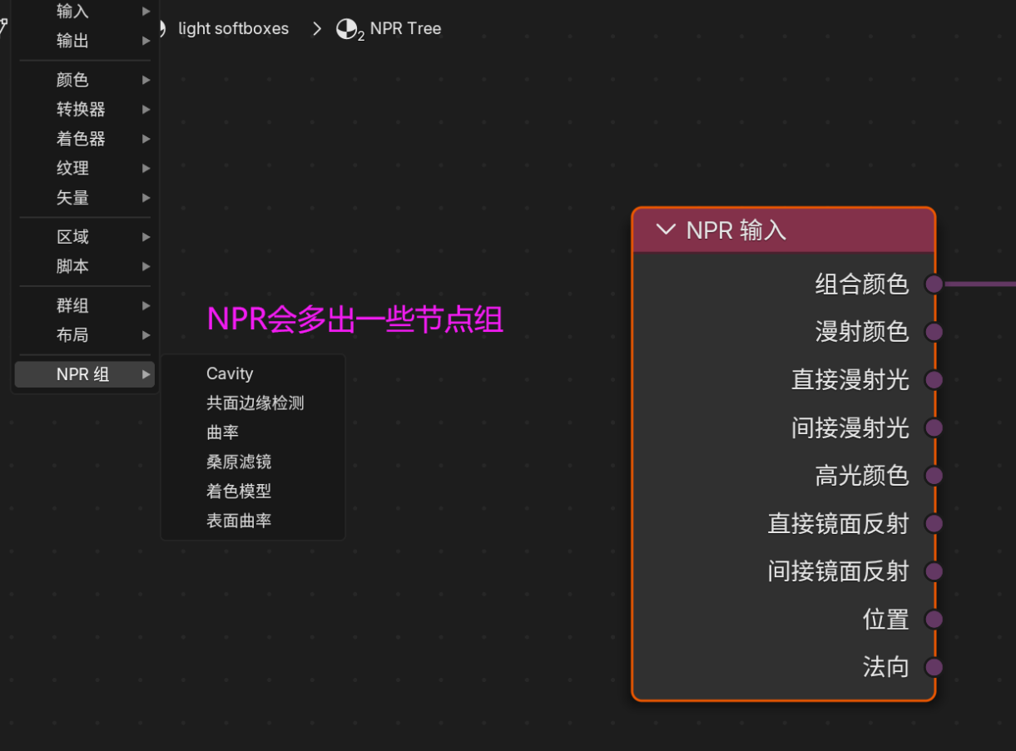The height and width of the screenshot is (751, 1016).
Task: Add the 着色模型 node group
Action: pos(253,492)
